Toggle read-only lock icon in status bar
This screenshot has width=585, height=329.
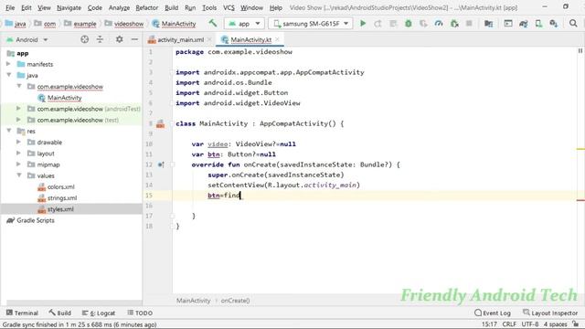(x=575, y=324)
